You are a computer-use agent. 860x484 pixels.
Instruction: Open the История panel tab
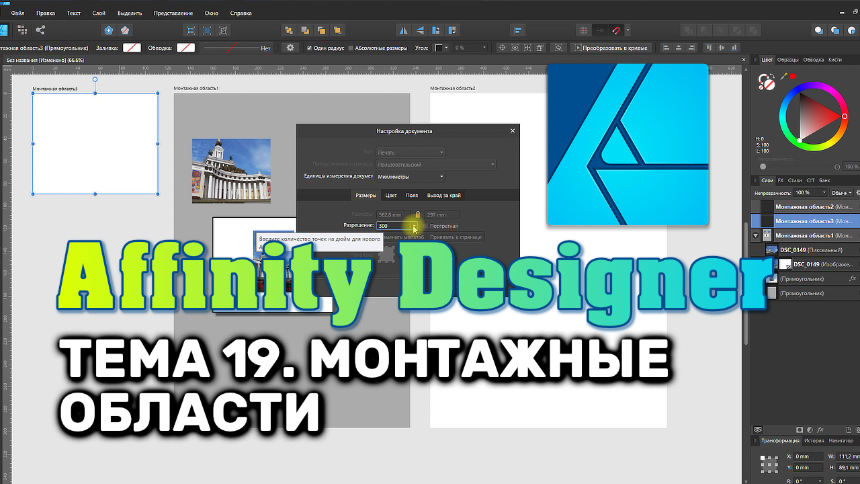(814, 441)
